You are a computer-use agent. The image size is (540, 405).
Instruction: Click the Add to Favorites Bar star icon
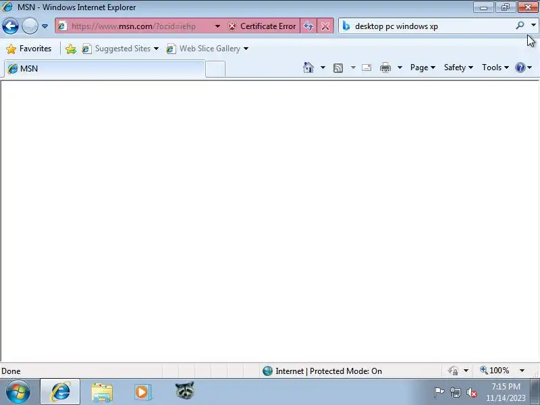(71, 49)
